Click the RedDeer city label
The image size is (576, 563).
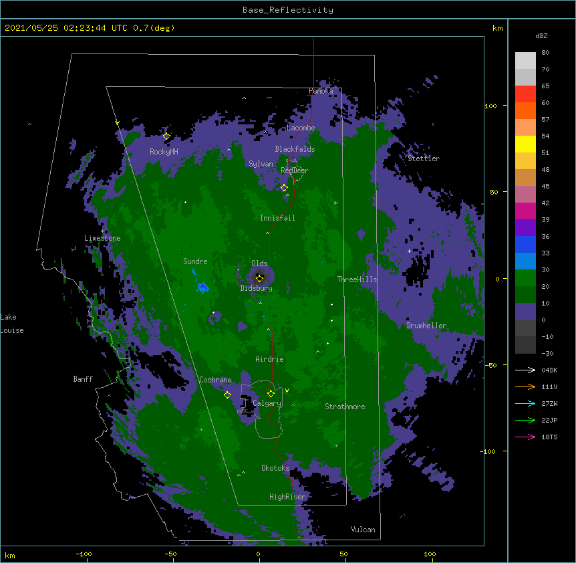click(x=295, y=171)
